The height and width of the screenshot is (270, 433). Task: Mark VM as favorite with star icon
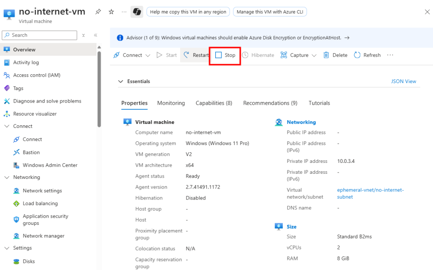(111, 12)
